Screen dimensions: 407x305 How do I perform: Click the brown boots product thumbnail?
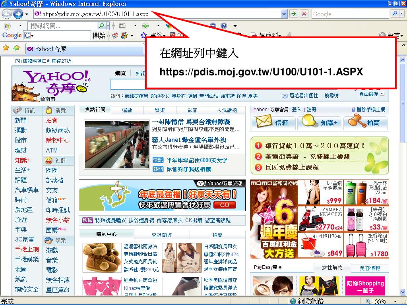(x=102, y=258)
